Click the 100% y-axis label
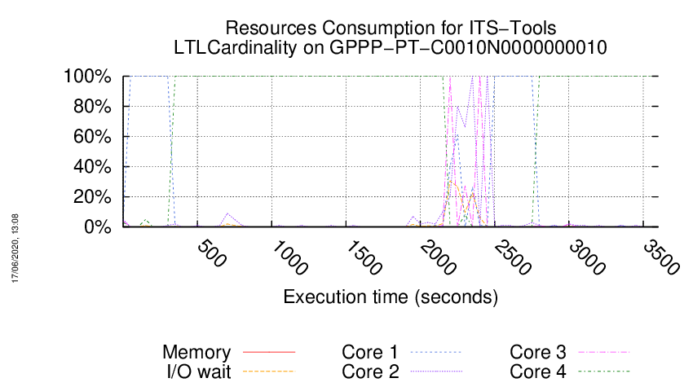The image size is (693, 387). (87, 77)
